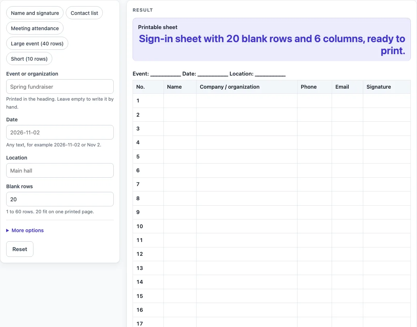
Task: Expand the More options section
Action: click(25, 230)
